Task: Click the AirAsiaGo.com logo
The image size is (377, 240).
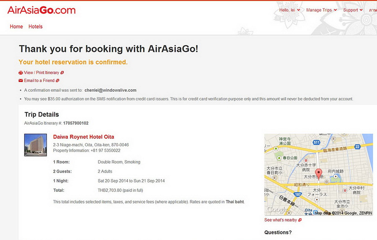Action: 41,10
